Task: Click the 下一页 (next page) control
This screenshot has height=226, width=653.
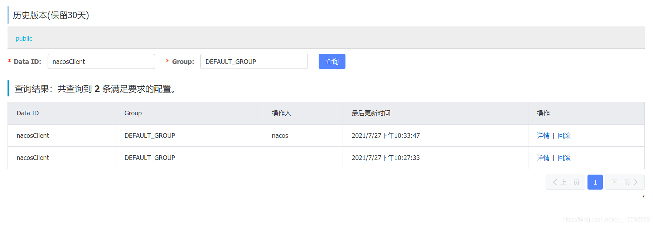Action: tap(624, 182)
